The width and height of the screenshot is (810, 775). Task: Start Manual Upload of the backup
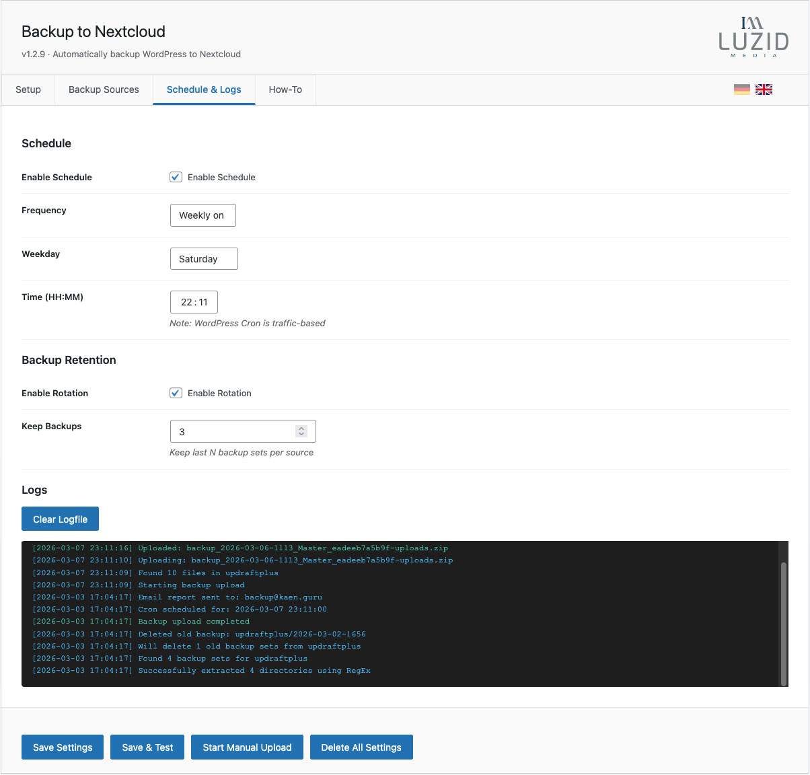[247, 747]
